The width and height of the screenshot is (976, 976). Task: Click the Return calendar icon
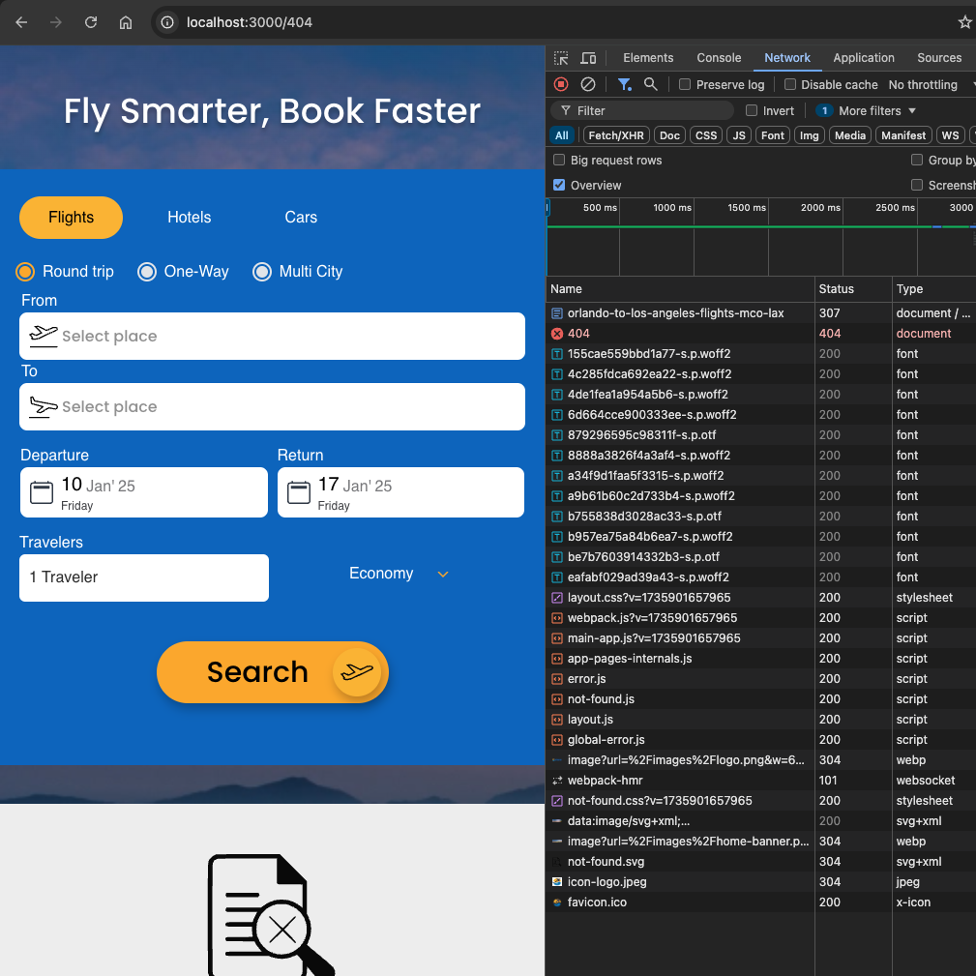[x=299, y=492]
